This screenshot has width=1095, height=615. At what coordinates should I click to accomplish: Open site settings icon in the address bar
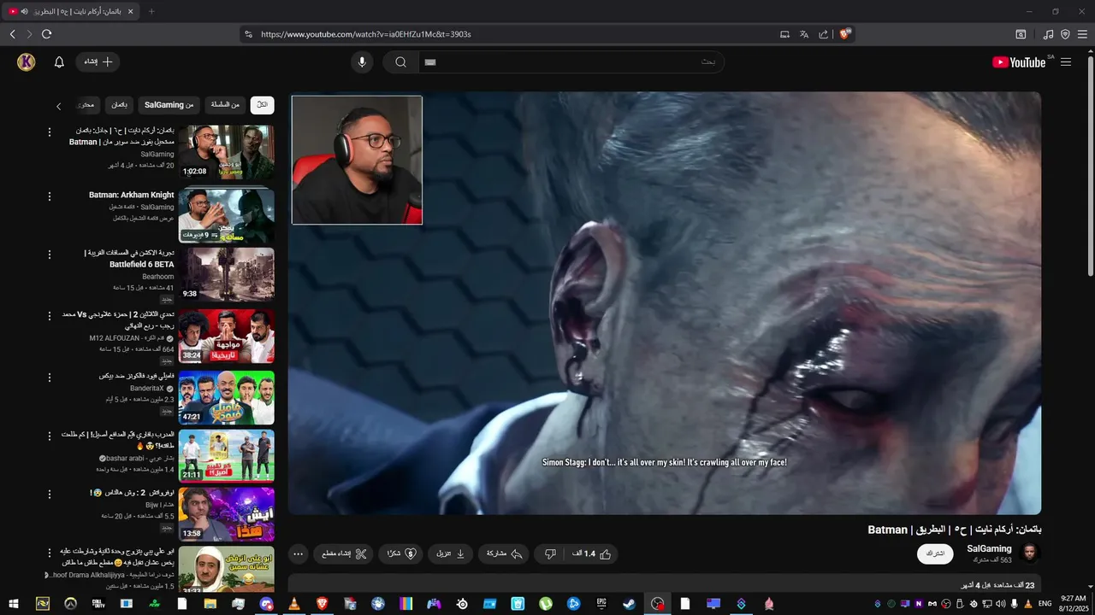(x=248, y=34)
